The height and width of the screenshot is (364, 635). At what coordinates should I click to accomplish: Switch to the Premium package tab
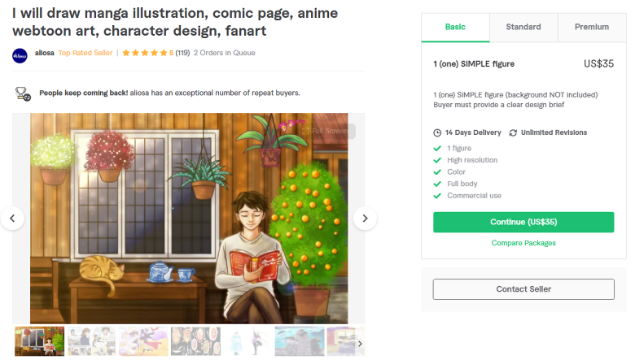pos(592,27)
